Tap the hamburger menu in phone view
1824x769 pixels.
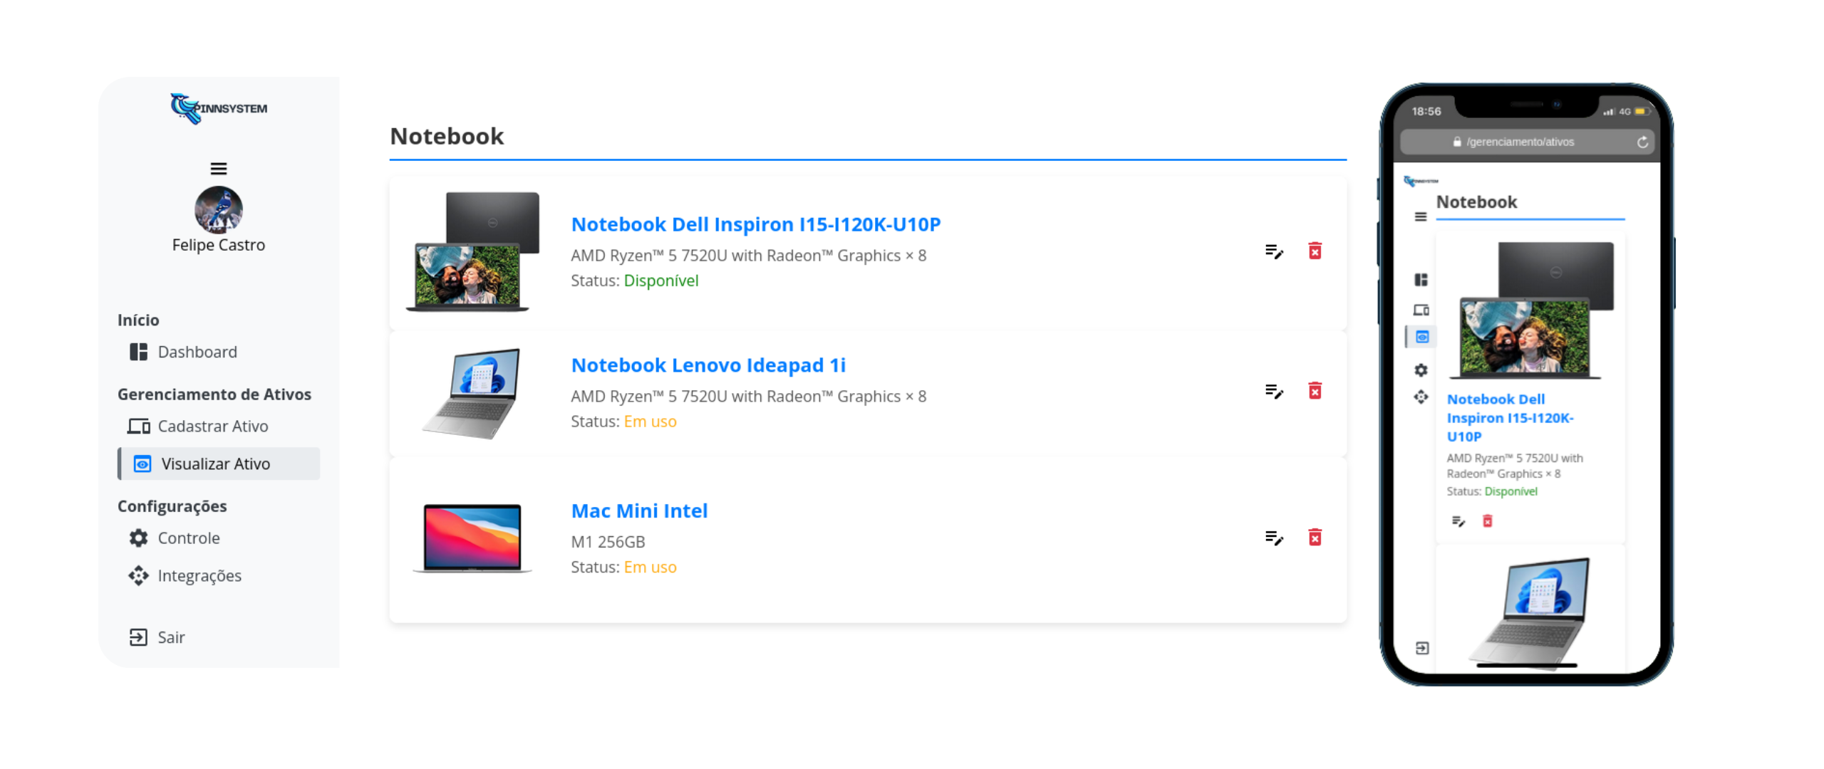click(x=1419, y=216)
